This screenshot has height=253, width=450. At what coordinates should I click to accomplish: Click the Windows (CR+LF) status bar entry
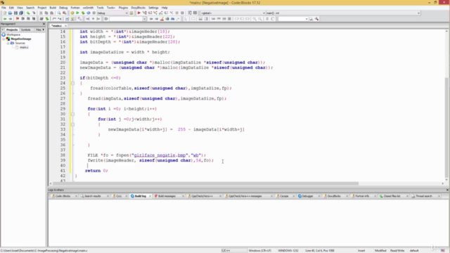pyautogui.click(x=259, y=251)
